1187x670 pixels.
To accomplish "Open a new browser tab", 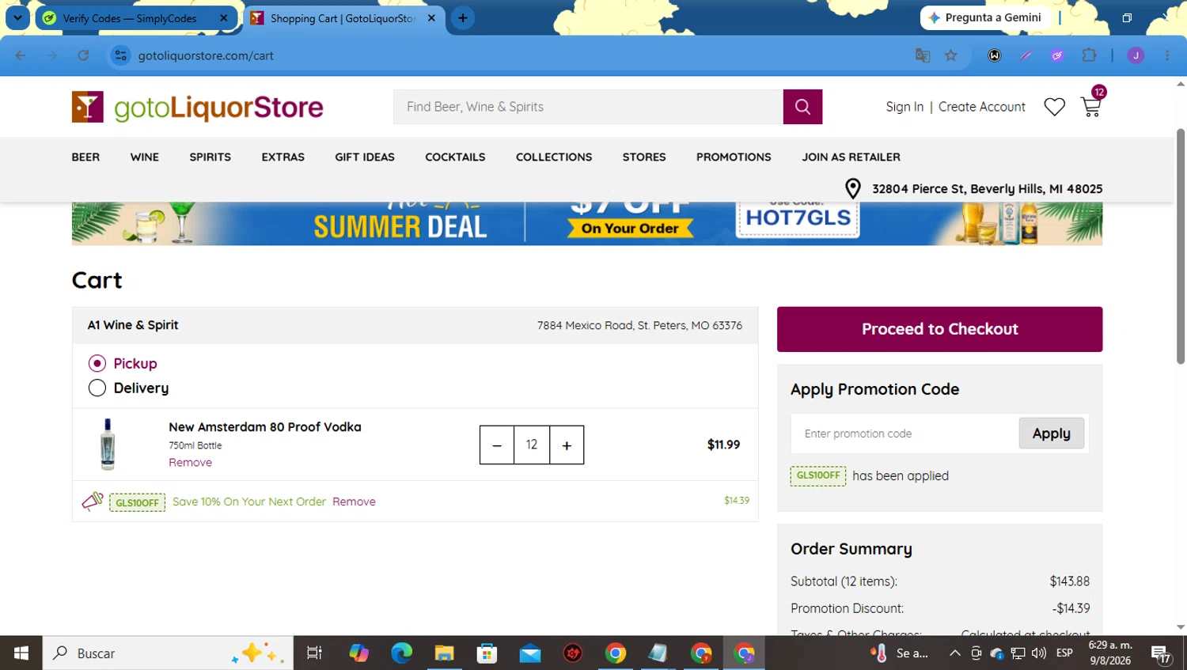I will coord(463,17).
